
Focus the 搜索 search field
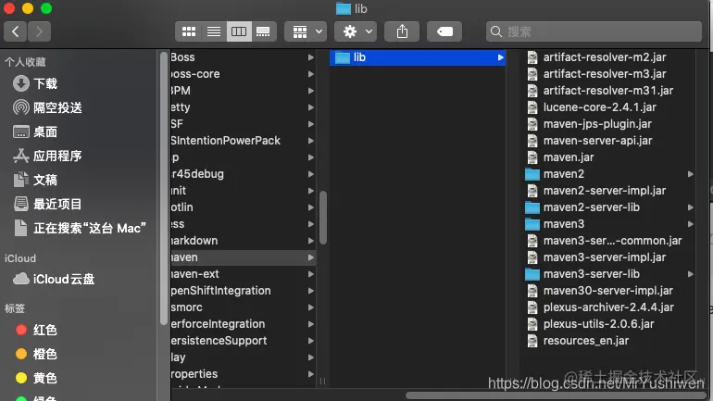594,31
